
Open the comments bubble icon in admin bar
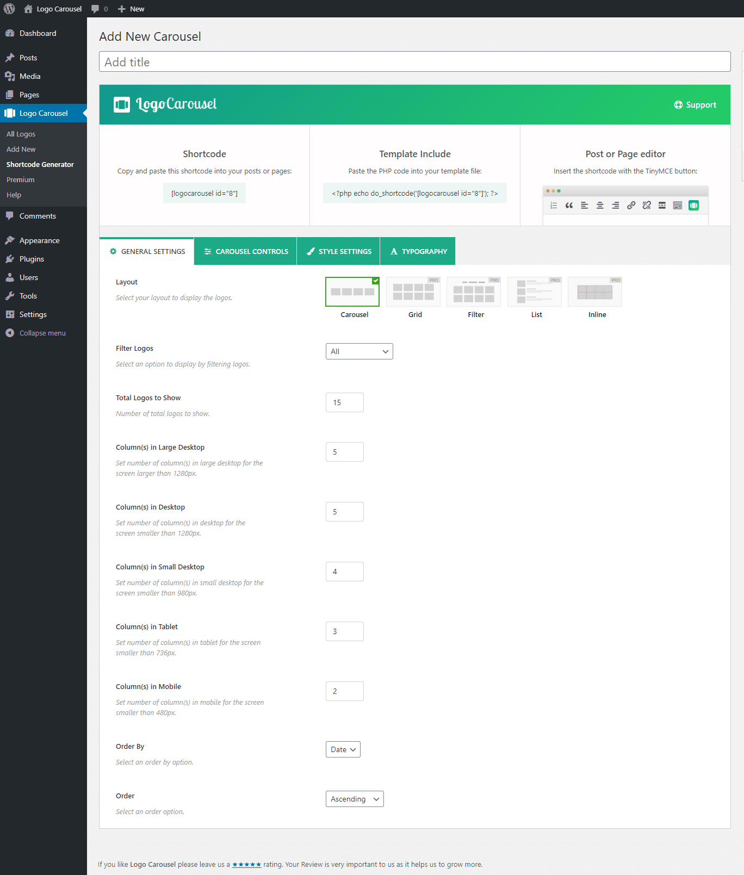pos(95,9)
